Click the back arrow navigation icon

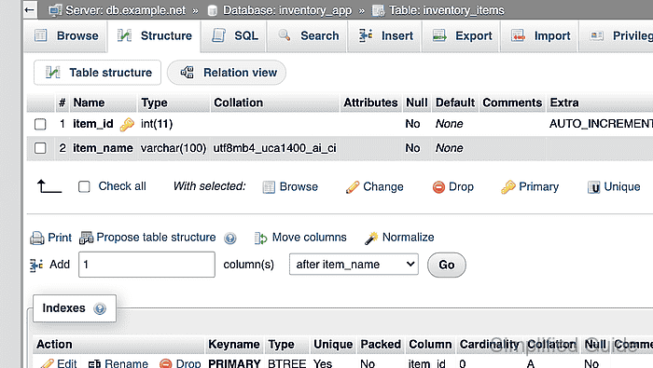(x=30, y=9)
